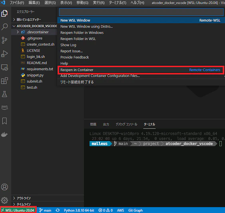Open create_contest.sh file

34,44
